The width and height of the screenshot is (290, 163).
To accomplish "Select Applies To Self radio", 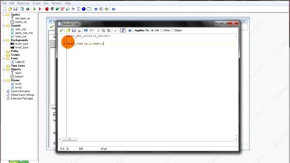I will [x=152, y=30].
